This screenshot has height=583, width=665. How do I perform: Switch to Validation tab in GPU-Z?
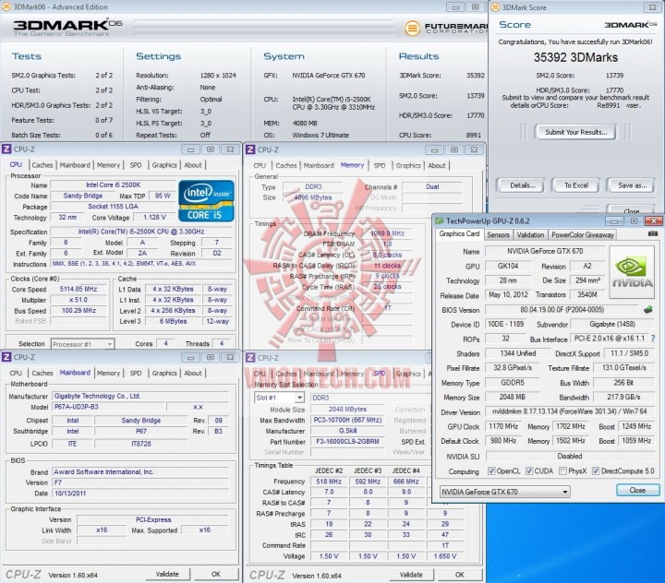click(x=530, y=234)
